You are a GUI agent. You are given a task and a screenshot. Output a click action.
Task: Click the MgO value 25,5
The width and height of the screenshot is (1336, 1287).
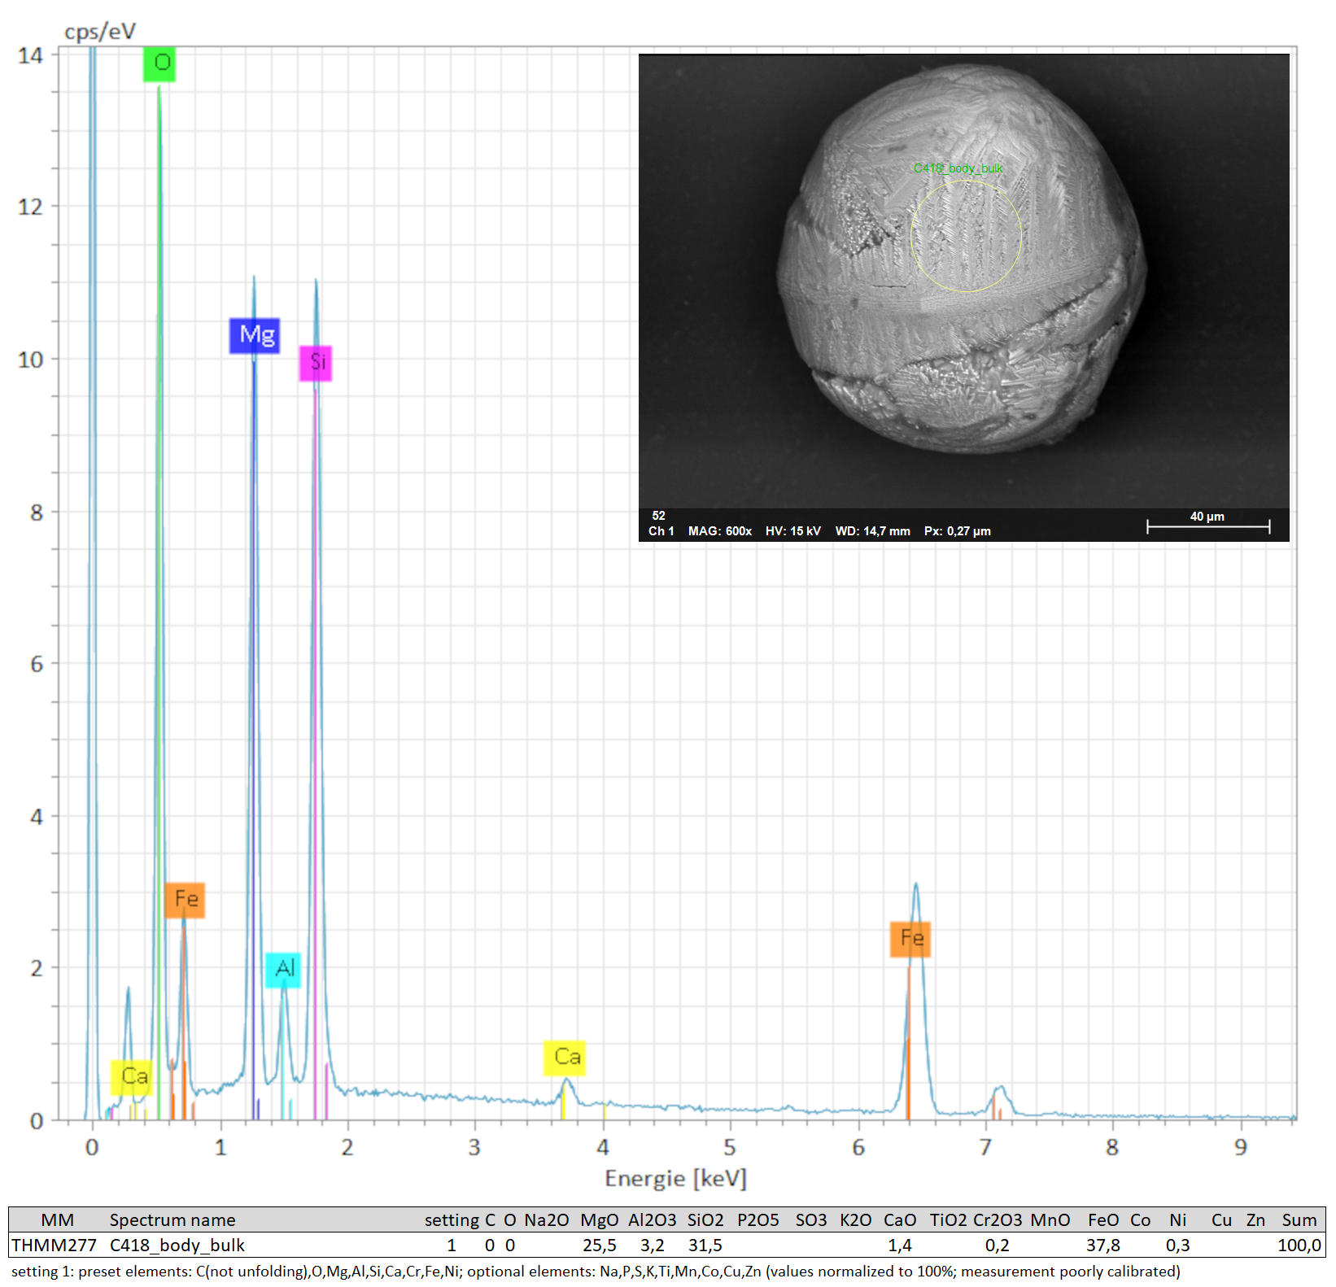pyautogui.click(x=599, y=1246)
